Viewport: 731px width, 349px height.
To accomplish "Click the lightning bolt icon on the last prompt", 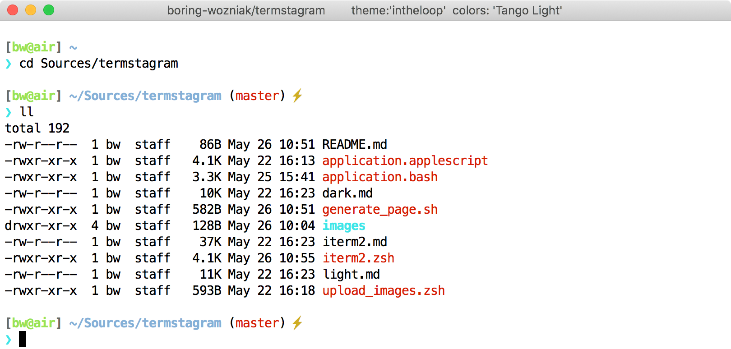I will [297, 323].
